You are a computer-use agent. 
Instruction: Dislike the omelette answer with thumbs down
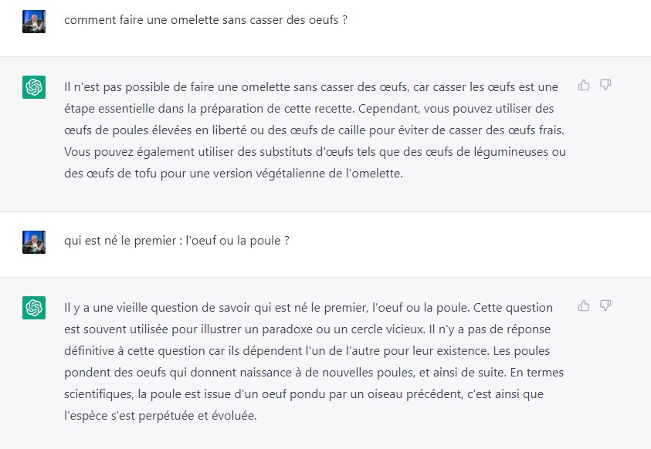(605, 86)
